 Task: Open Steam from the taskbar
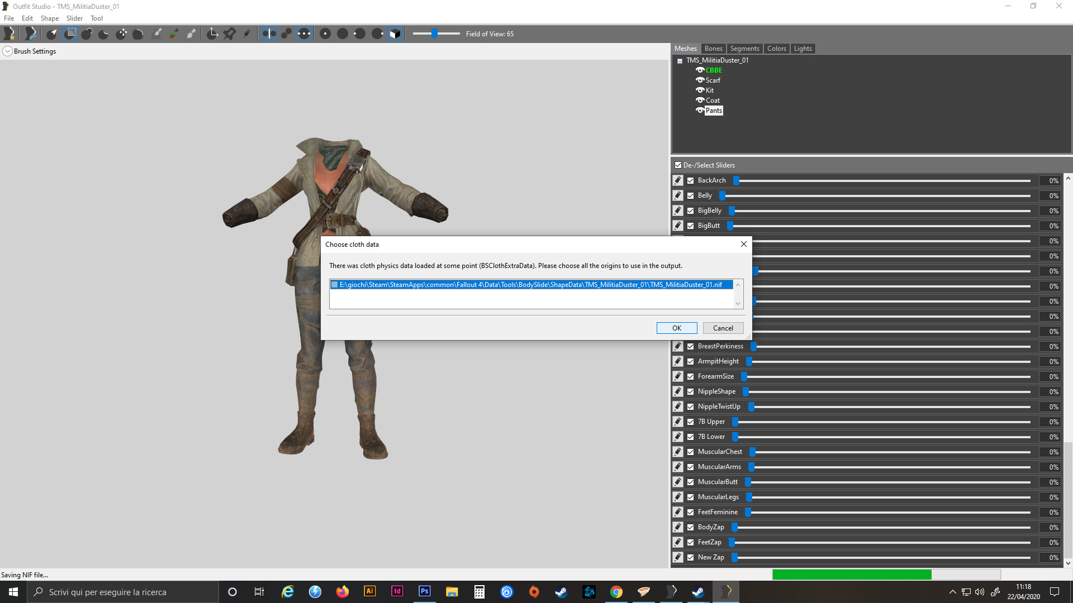(561, 592)
